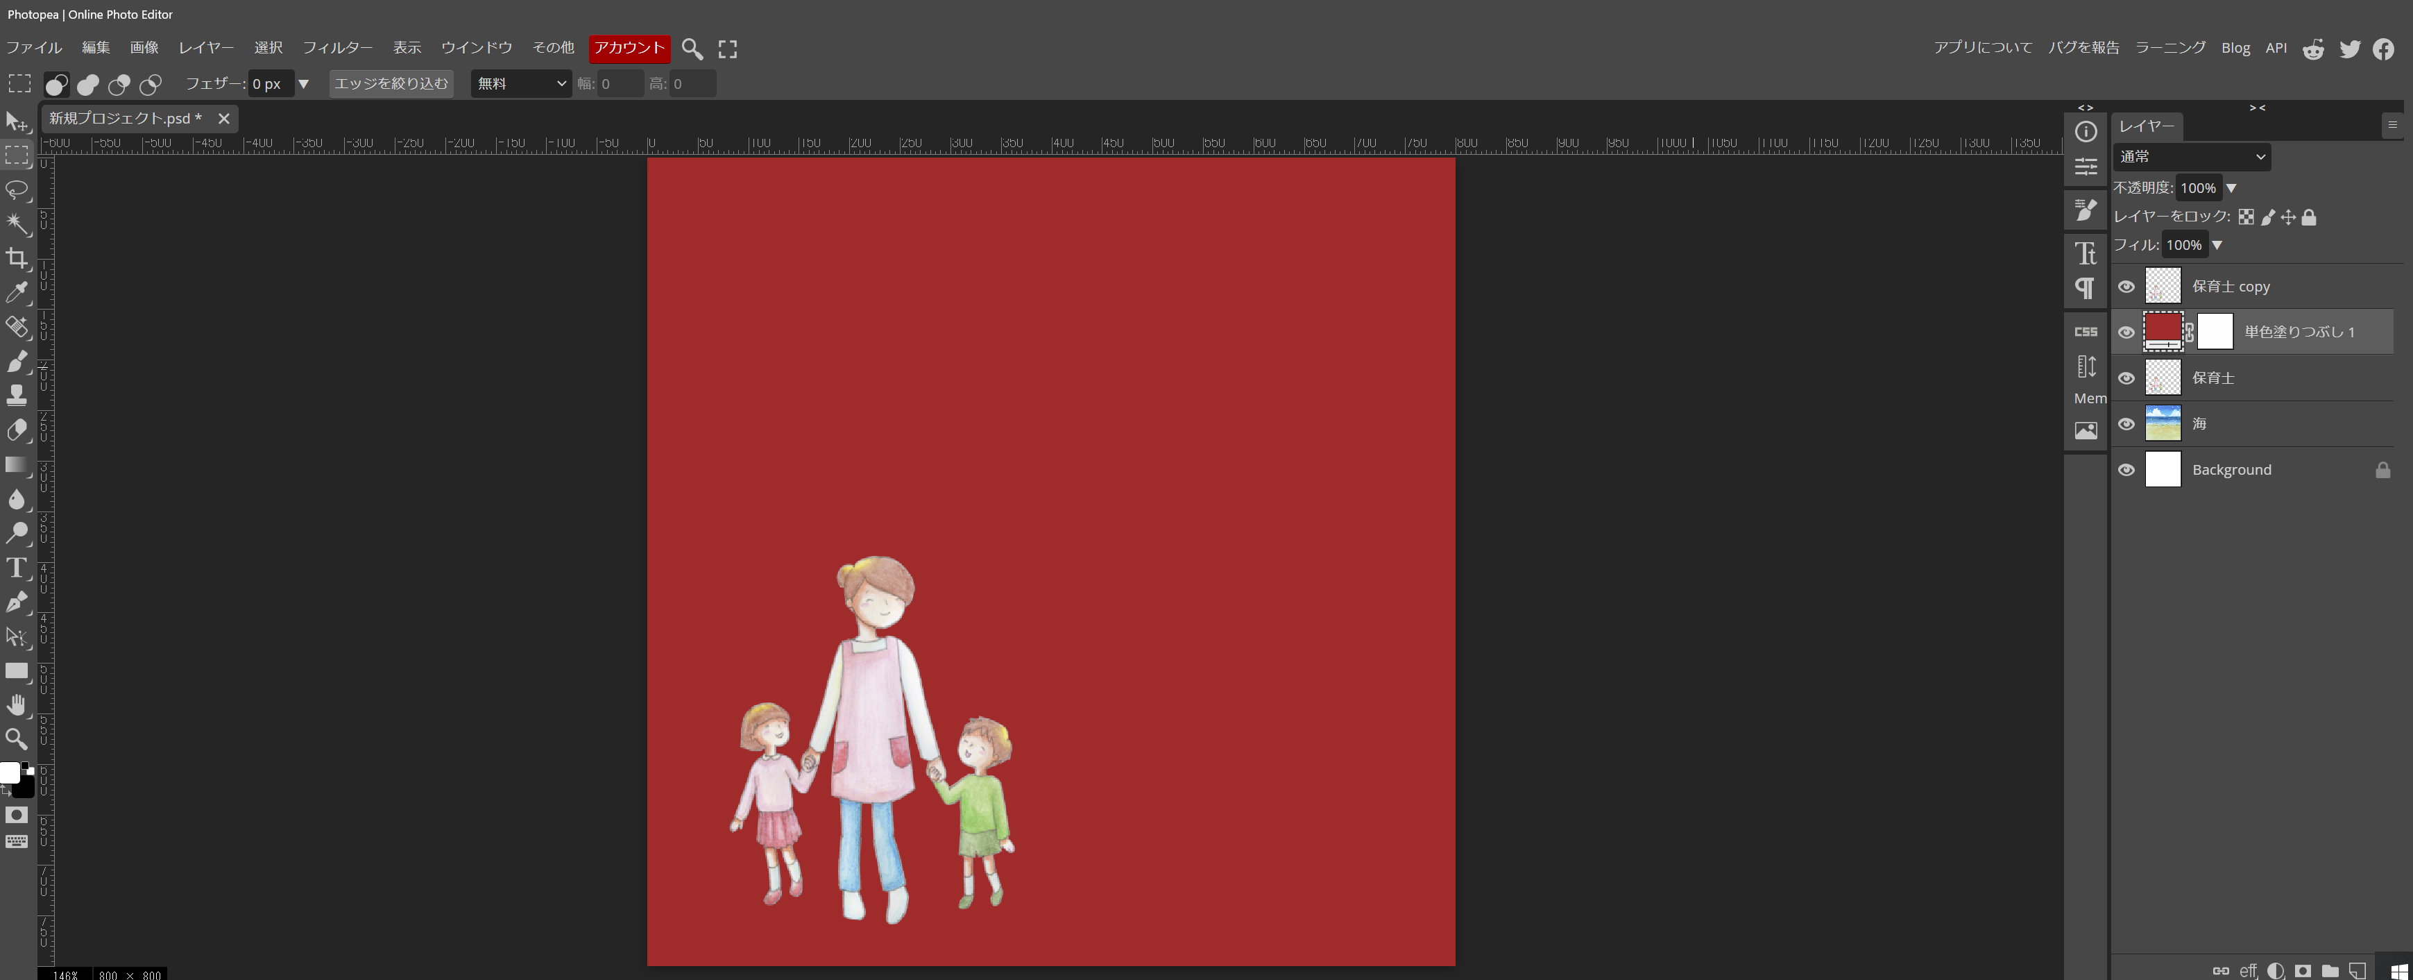Select the Eraser tool

[17, 430]
